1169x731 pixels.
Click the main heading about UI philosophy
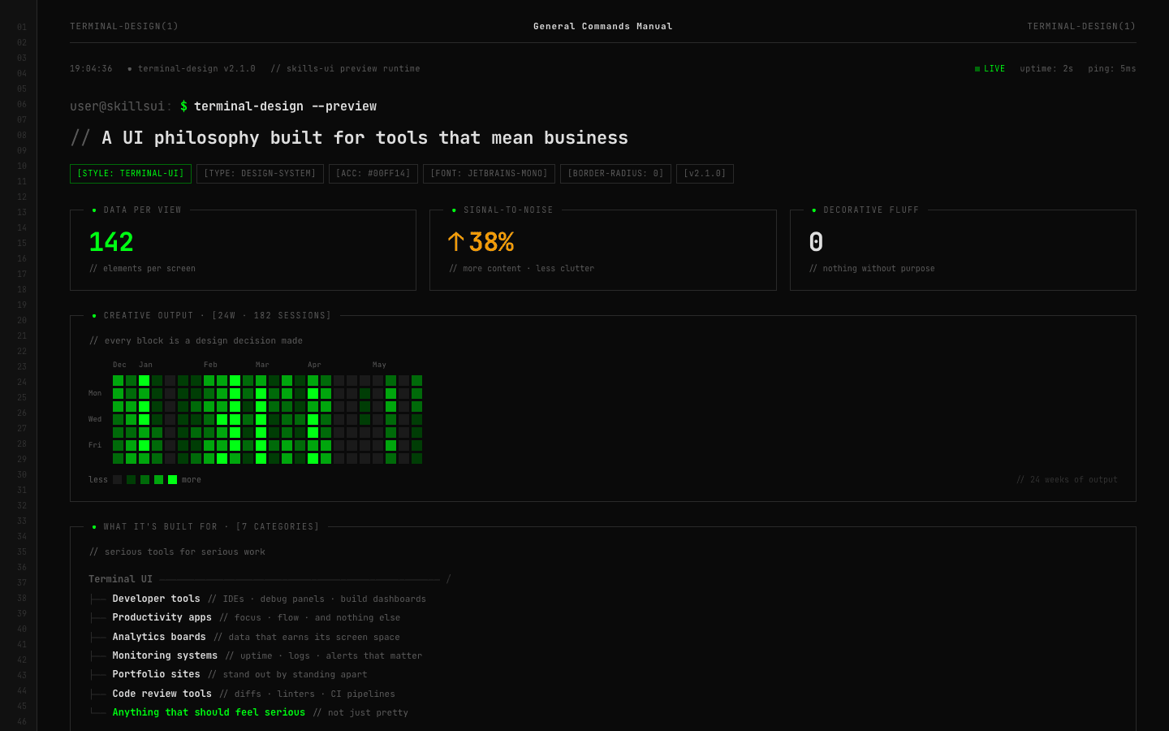(x=349, y=138)
